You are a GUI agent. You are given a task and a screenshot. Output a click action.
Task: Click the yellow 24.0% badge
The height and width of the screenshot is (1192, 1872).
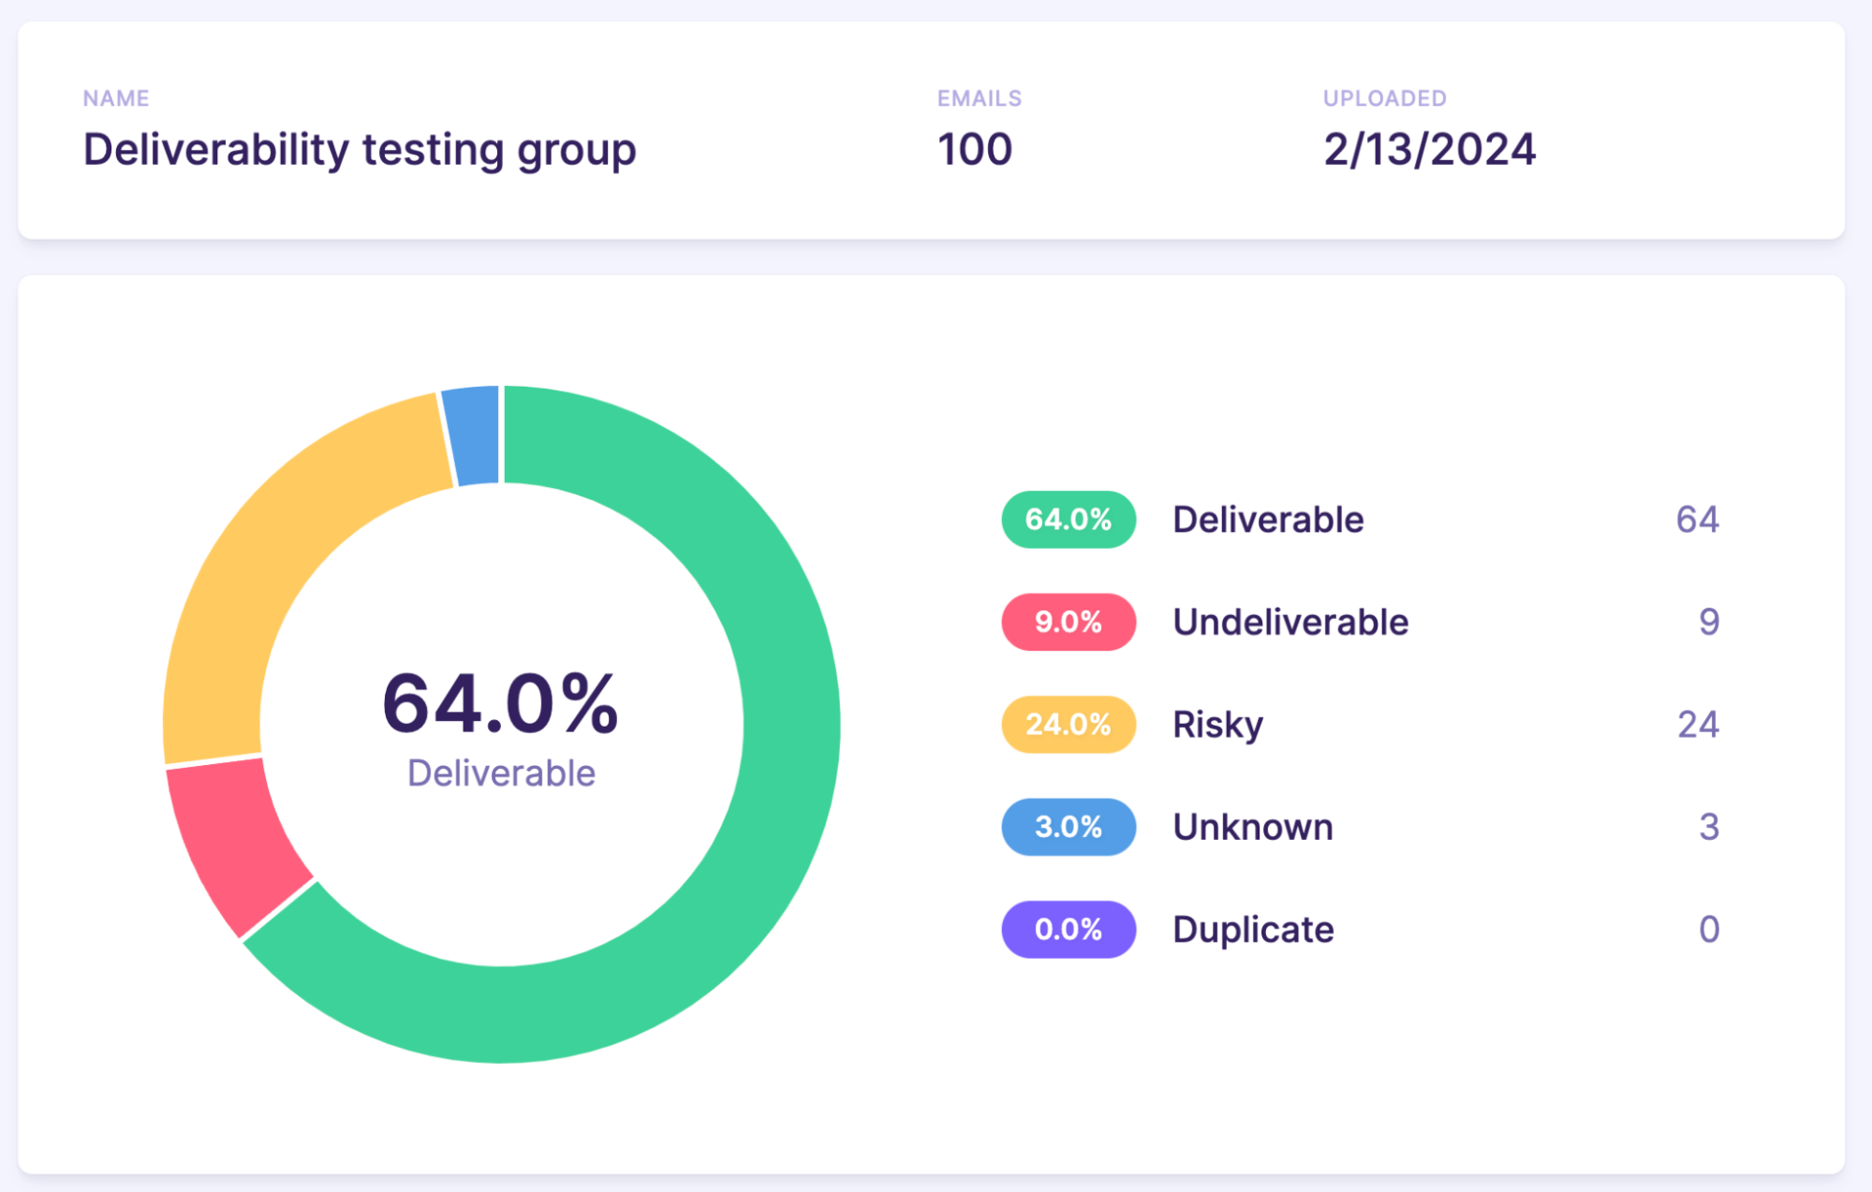pos(1069,725)
